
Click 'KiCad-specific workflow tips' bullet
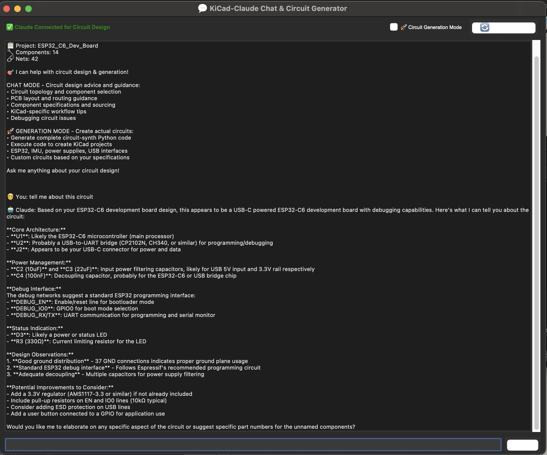[x=46, y=111]
